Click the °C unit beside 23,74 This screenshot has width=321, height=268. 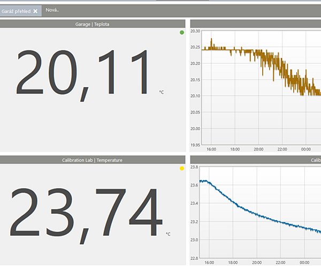coord(168,234)
